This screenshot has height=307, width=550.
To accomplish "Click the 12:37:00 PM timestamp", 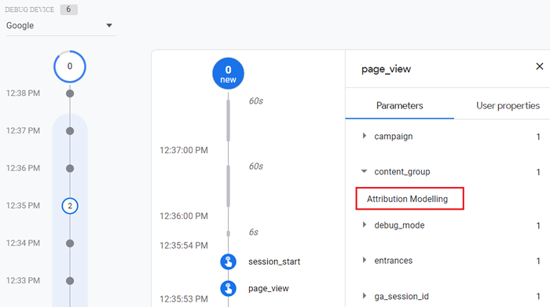I will 184,150.
